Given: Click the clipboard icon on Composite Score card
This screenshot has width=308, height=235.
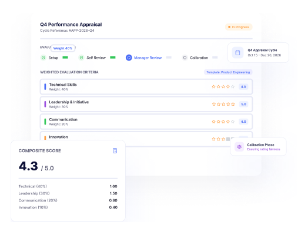Looking at the screenshot, I should (115, 150).
